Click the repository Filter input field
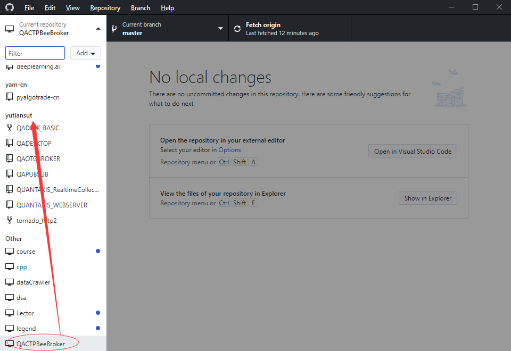 coord(35,53)
